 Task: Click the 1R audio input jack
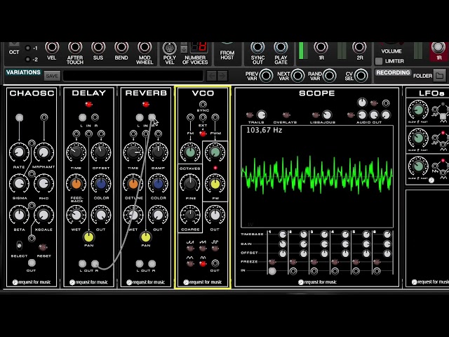[321, 48]
